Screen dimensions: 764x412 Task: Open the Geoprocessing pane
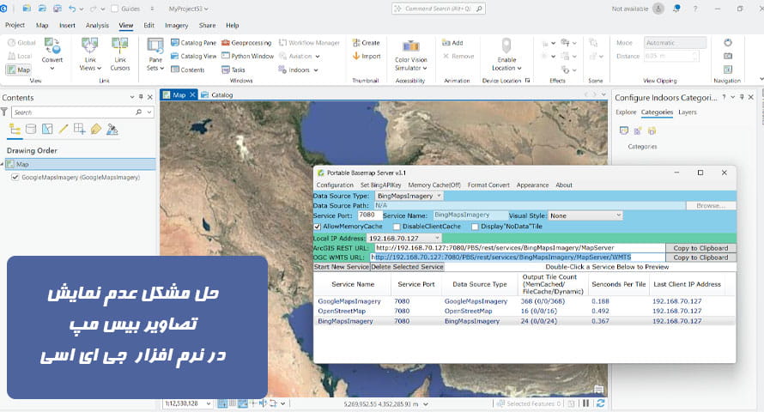(x=246, y=43)
